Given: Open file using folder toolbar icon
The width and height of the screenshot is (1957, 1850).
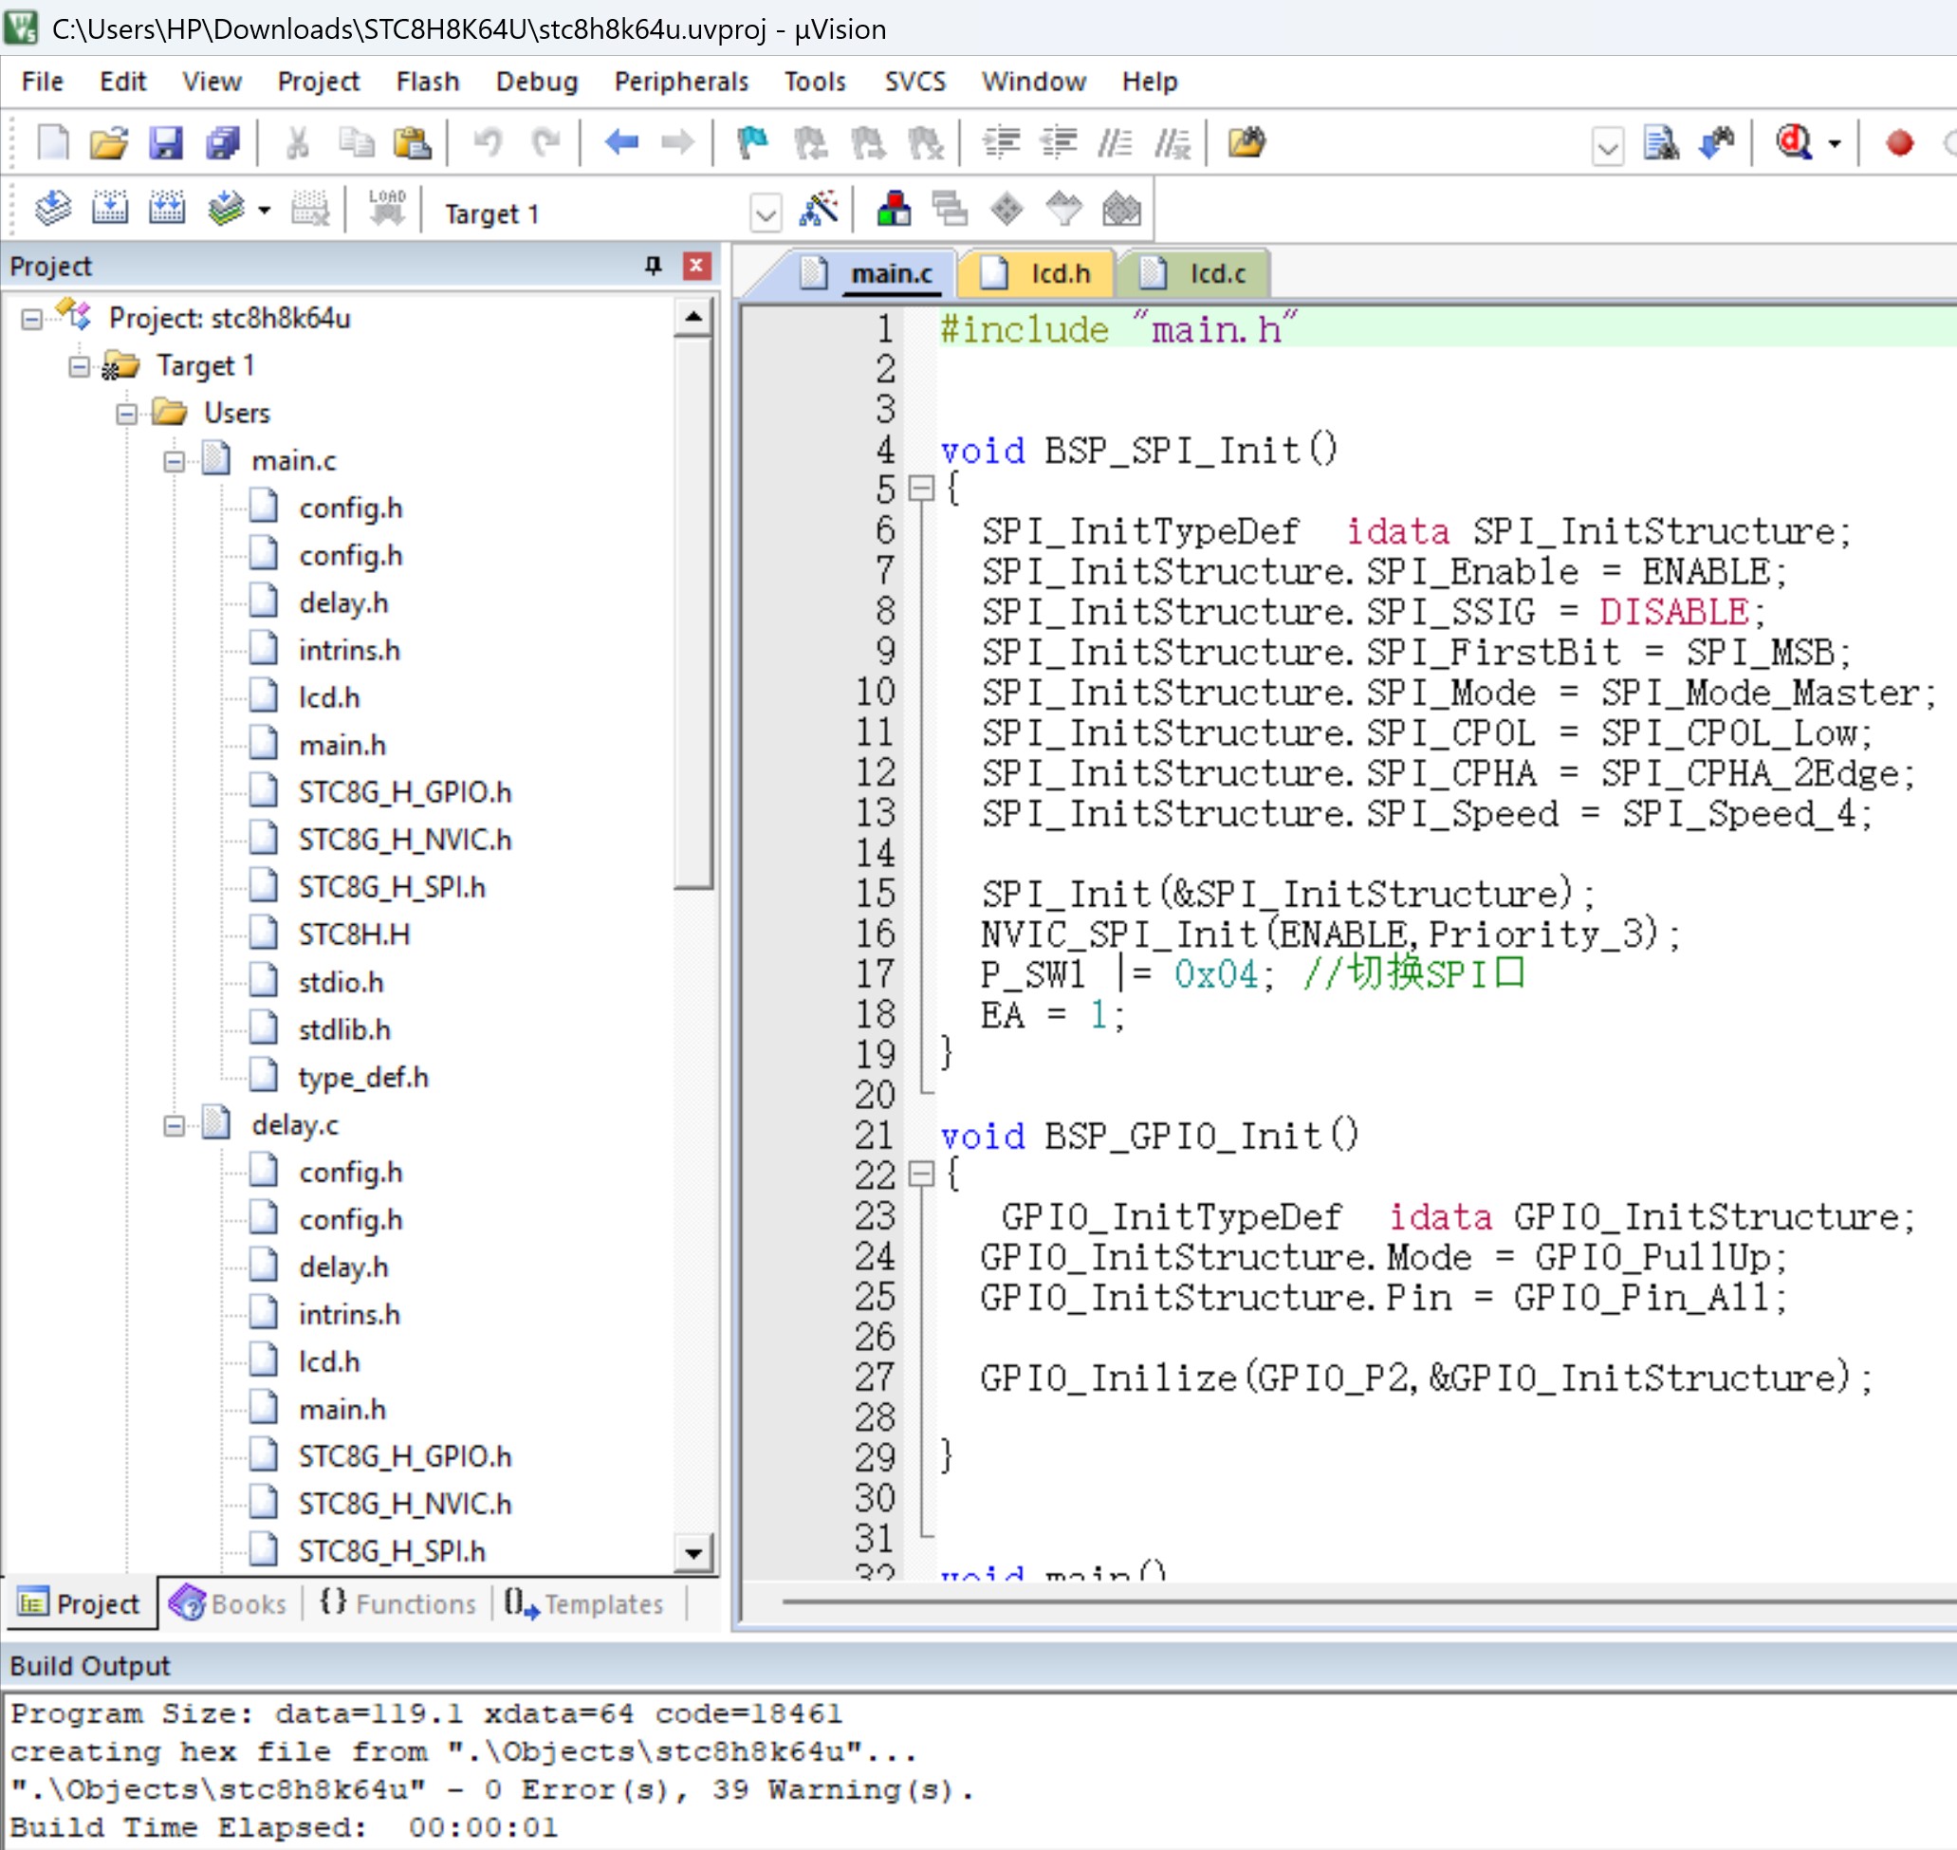Looking at the screenshot, I should [x=109, y=143].
